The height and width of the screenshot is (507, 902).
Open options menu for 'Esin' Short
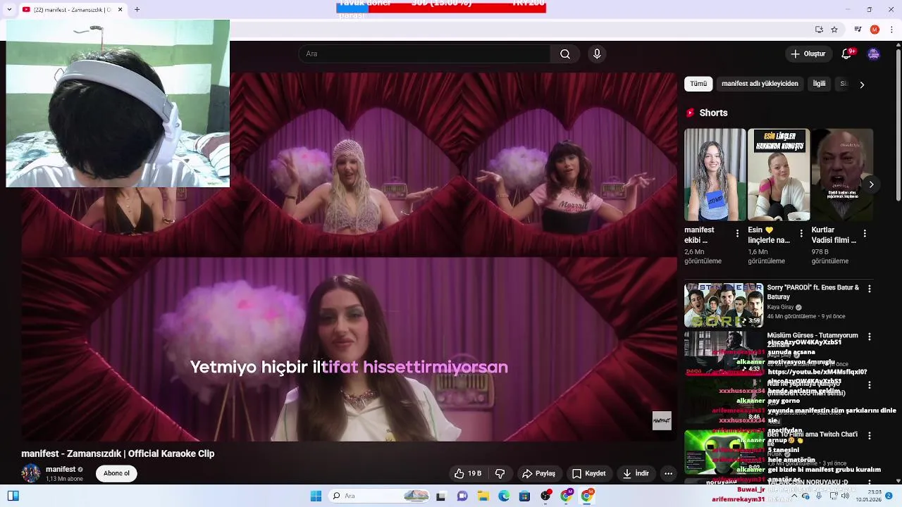click(801, 233)
